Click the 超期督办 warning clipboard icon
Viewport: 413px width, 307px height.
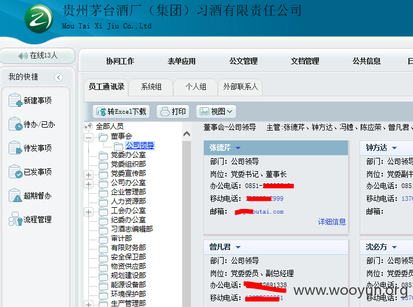pos(15,196)
